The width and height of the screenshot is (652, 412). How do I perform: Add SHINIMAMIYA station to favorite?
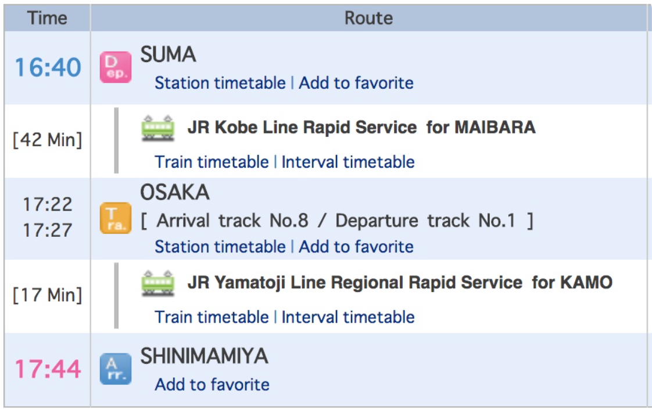tap(212, 385)
